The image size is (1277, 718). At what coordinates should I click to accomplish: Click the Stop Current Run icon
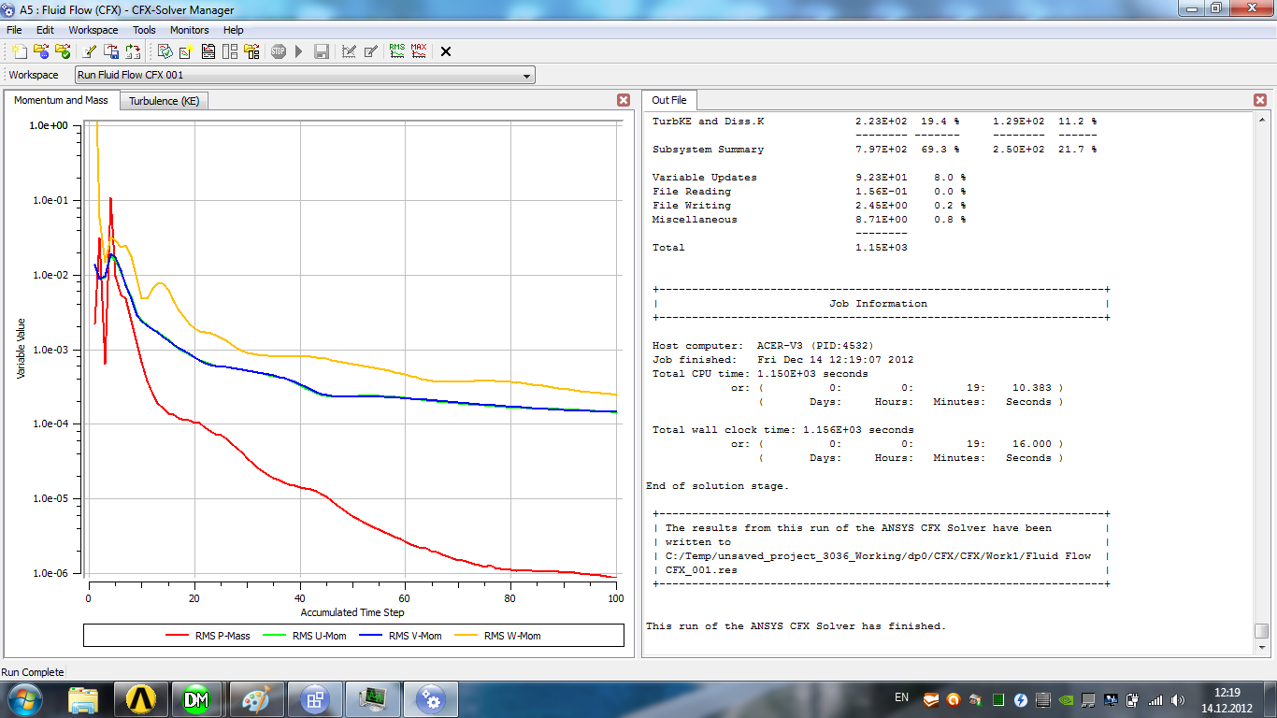[279, 51]
